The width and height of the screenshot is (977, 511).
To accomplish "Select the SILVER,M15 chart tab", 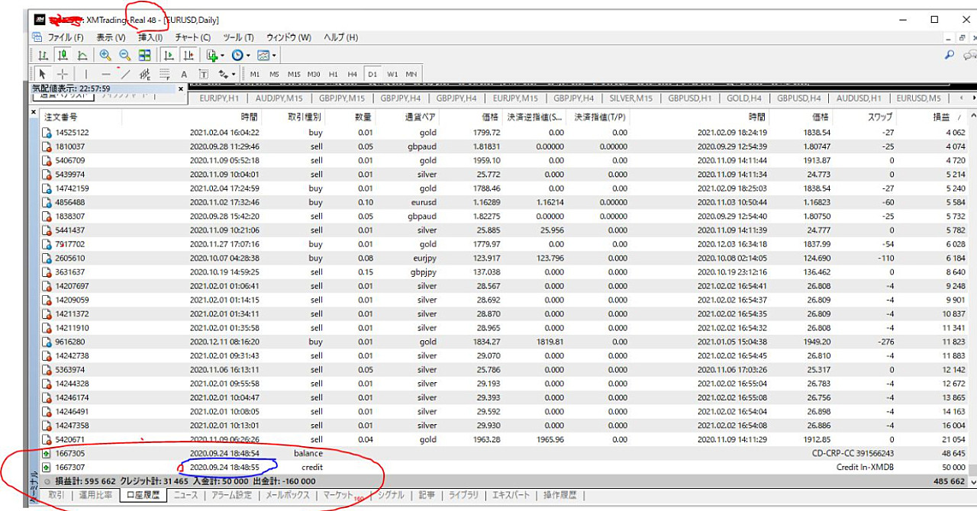I will 631,98.
